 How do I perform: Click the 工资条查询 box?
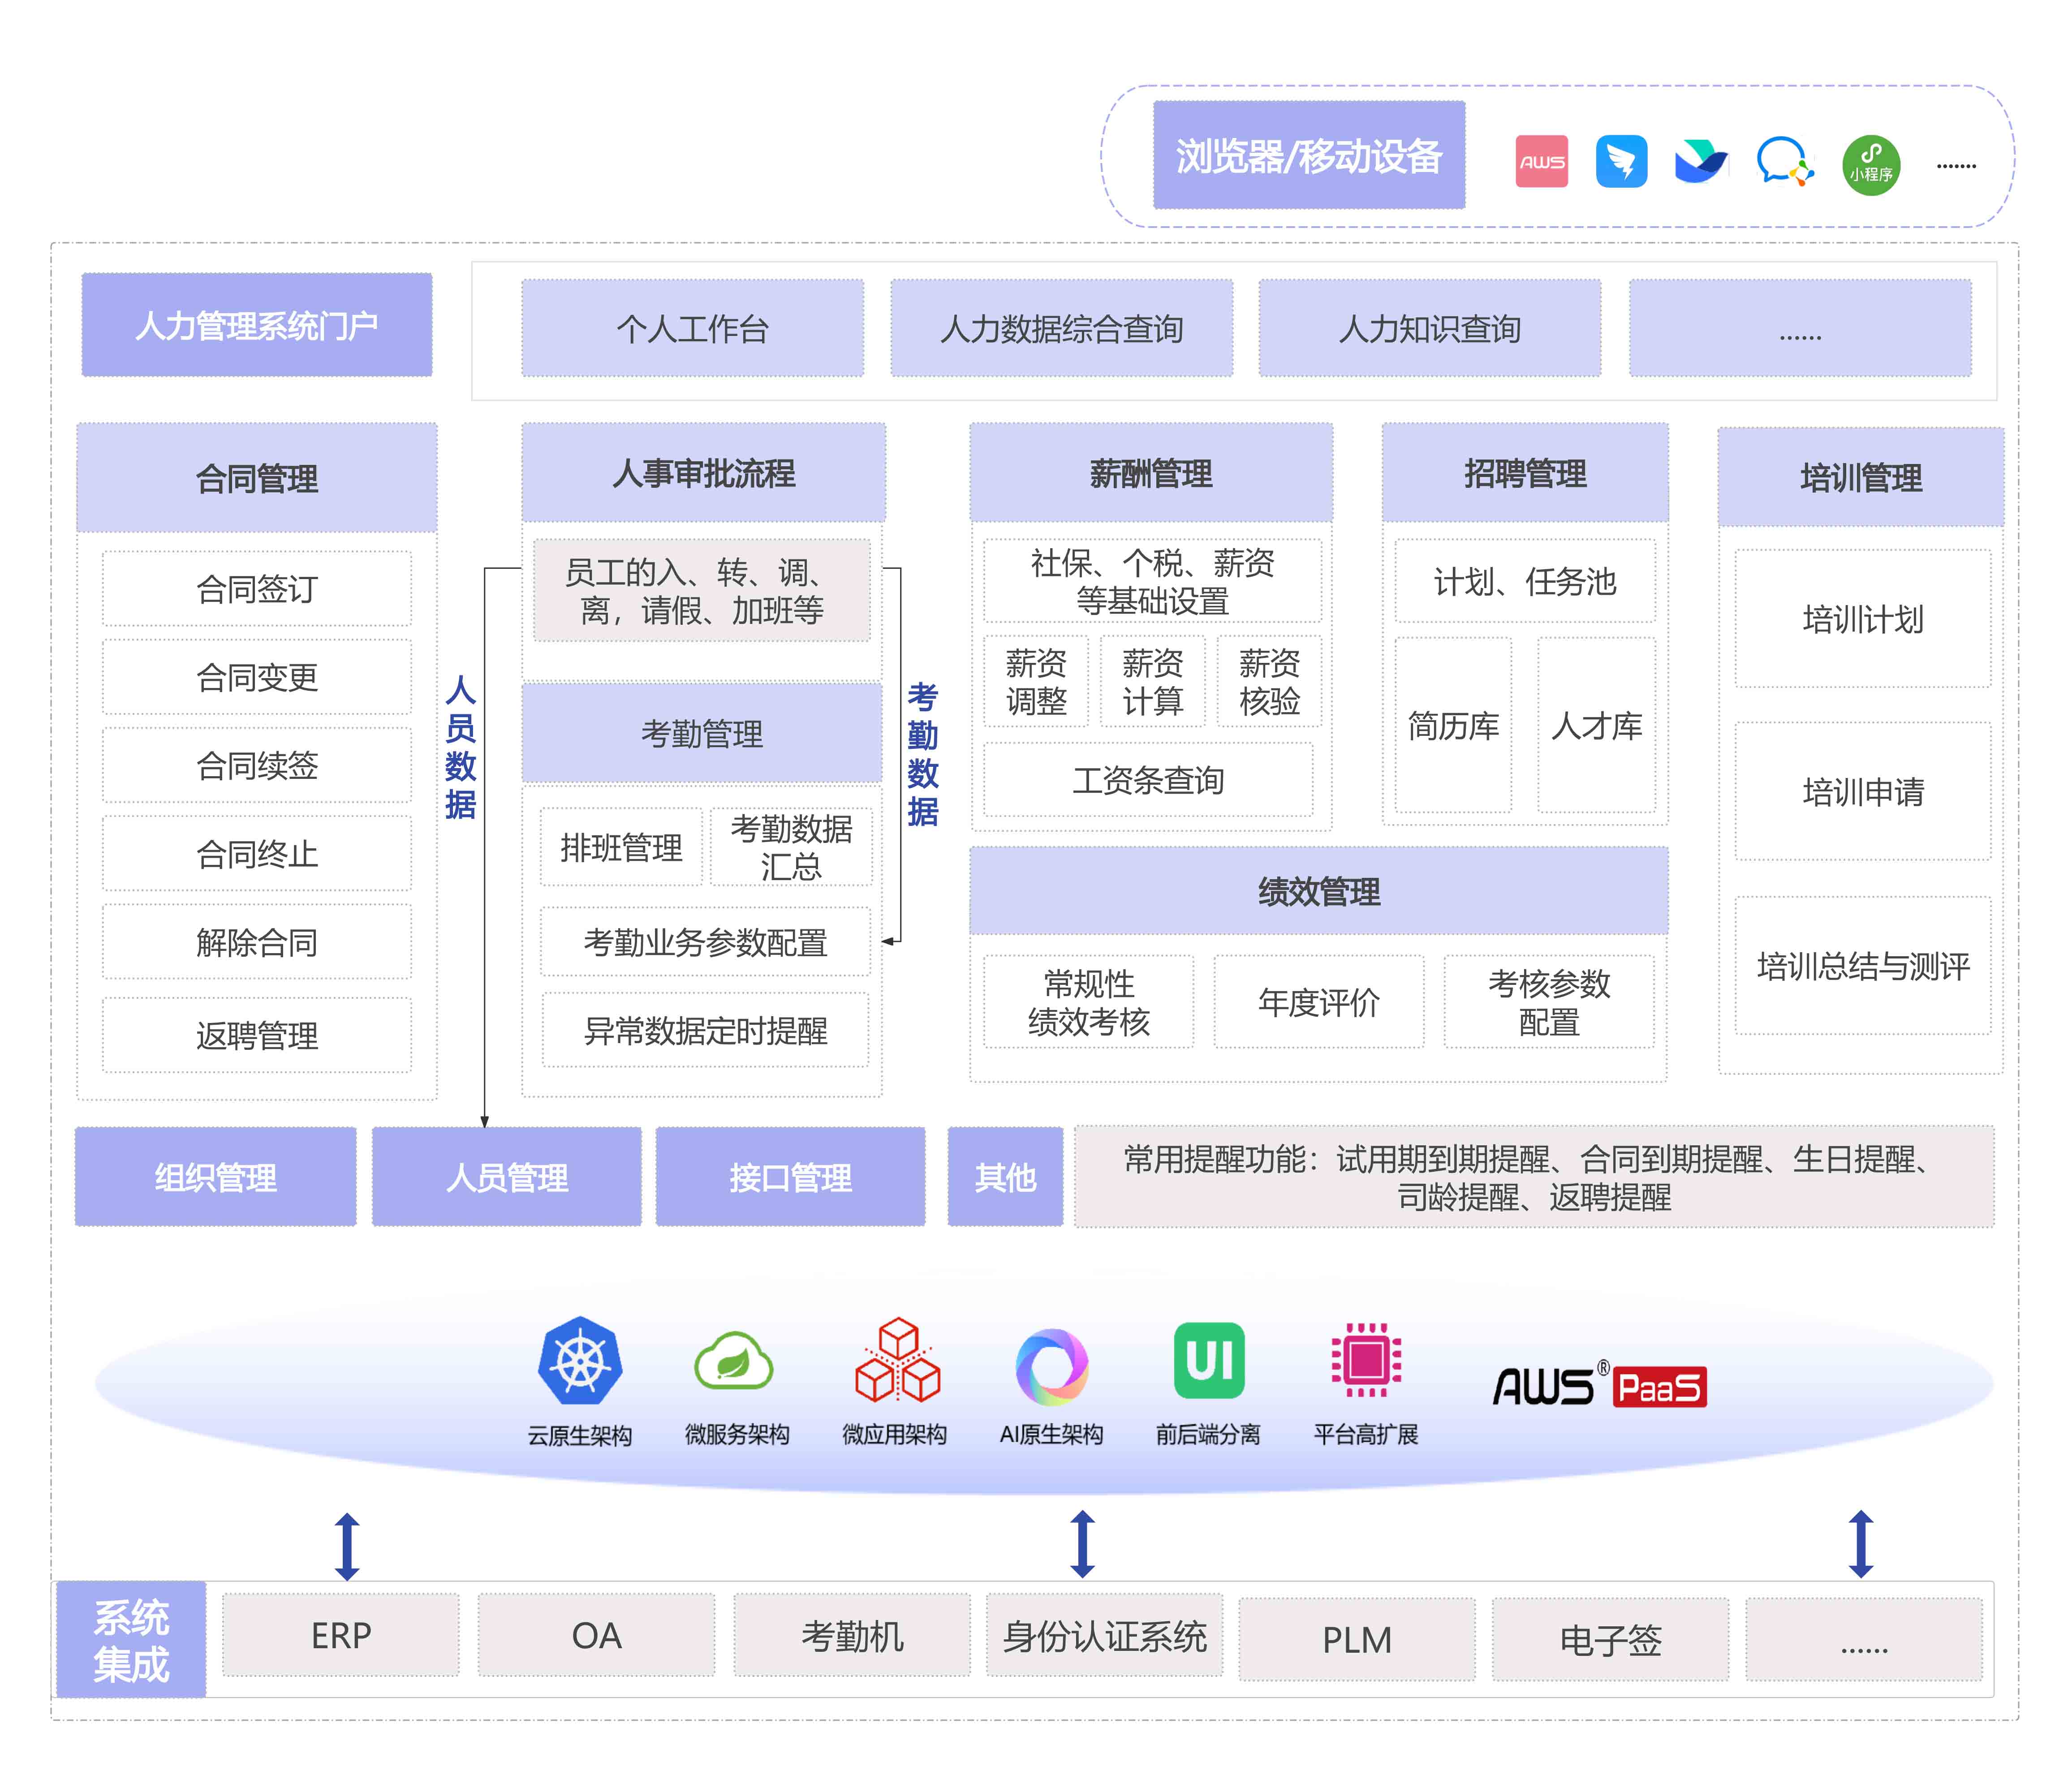tap(1148, 780)
